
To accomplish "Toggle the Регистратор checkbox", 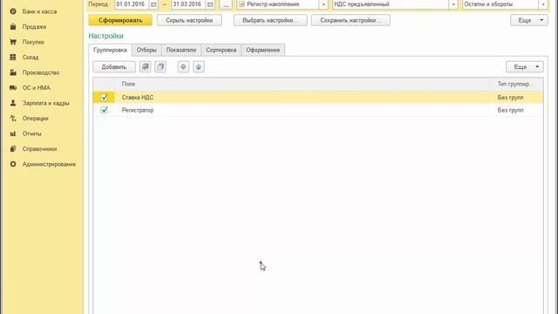I will point(105,110).
